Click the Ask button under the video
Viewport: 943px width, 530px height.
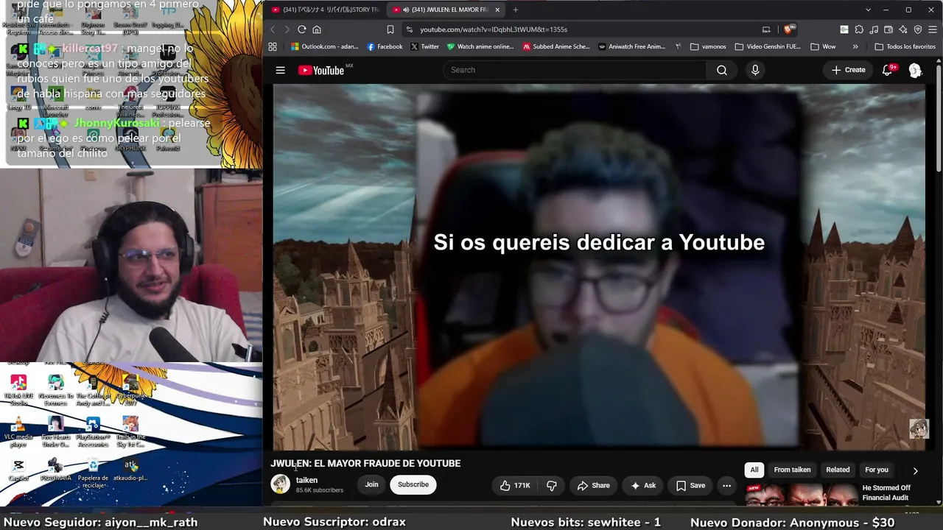point(642,485)
